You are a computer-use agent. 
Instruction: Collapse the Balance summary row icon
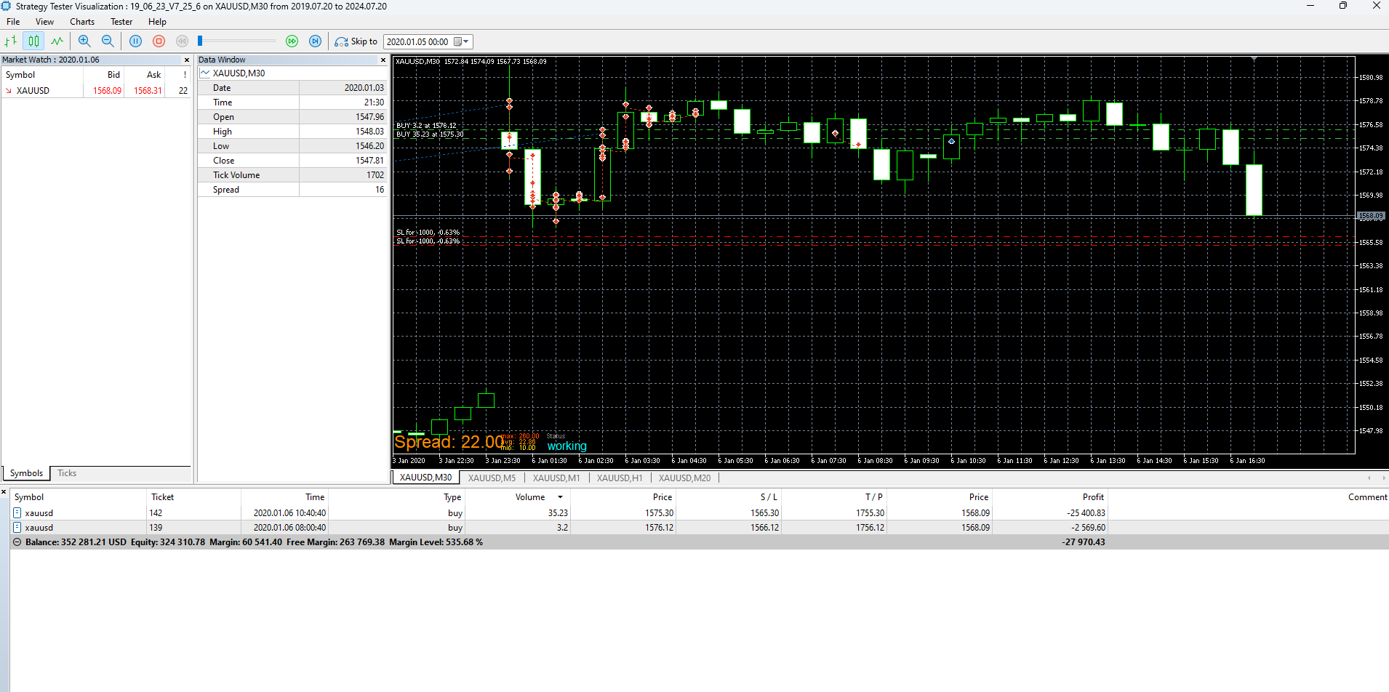coord(17,542)
